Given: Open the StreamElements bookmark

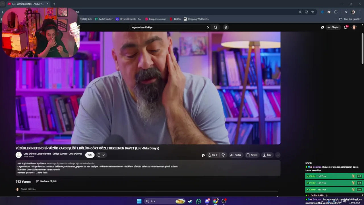Looking at the screenshot, I should (x=128, y=19).
